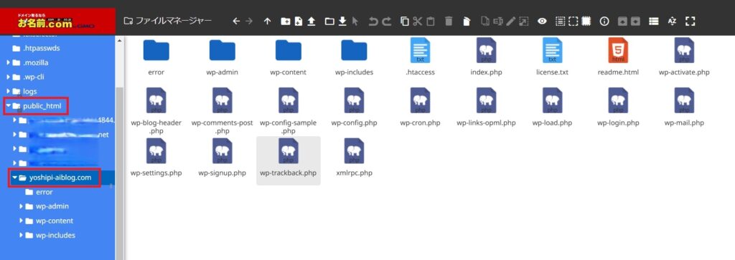
Task: Expand the wp-admin tree folder arrow
Action: 21,206
